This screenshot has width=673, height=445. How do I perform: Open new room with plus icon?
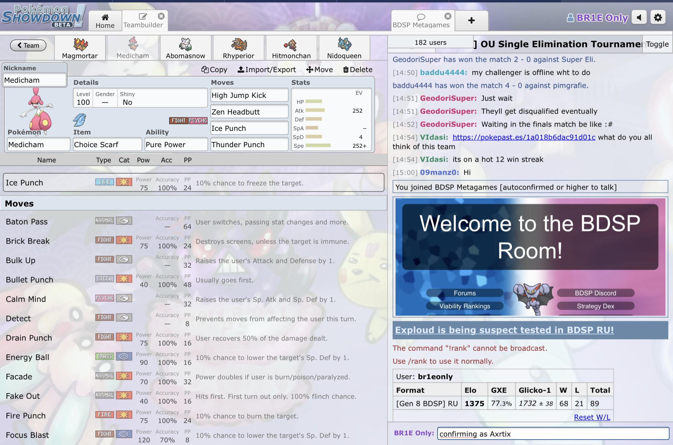click(471, 21)
